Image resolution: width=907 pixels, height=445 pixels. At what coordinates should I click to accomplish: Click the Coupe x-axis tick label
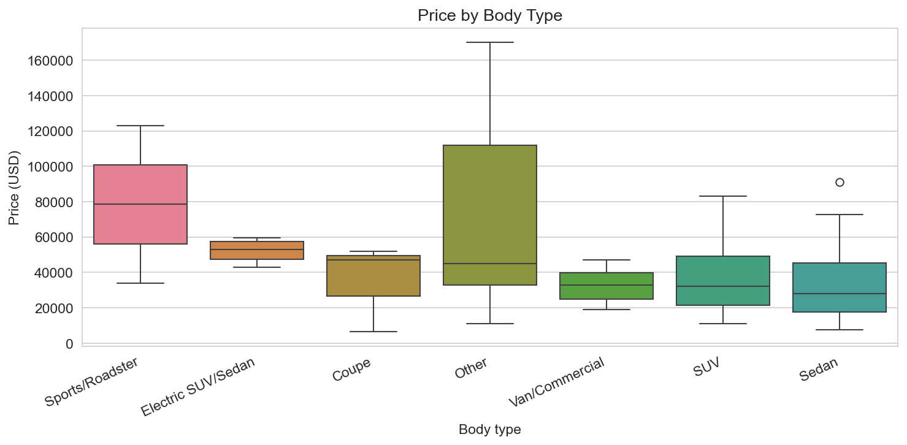point(351,370)
